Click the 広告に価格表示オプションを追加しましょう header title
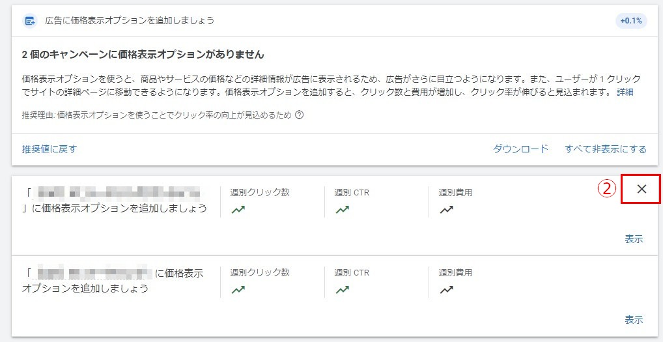Image resolution: width=663 pixels, height=342 pixels. [x=130, y=21]
